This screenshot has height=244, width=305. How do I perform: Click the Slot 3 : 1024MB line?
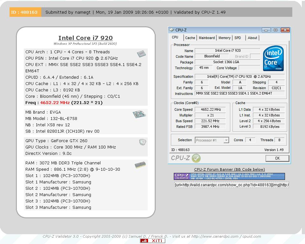pos(58,201)
